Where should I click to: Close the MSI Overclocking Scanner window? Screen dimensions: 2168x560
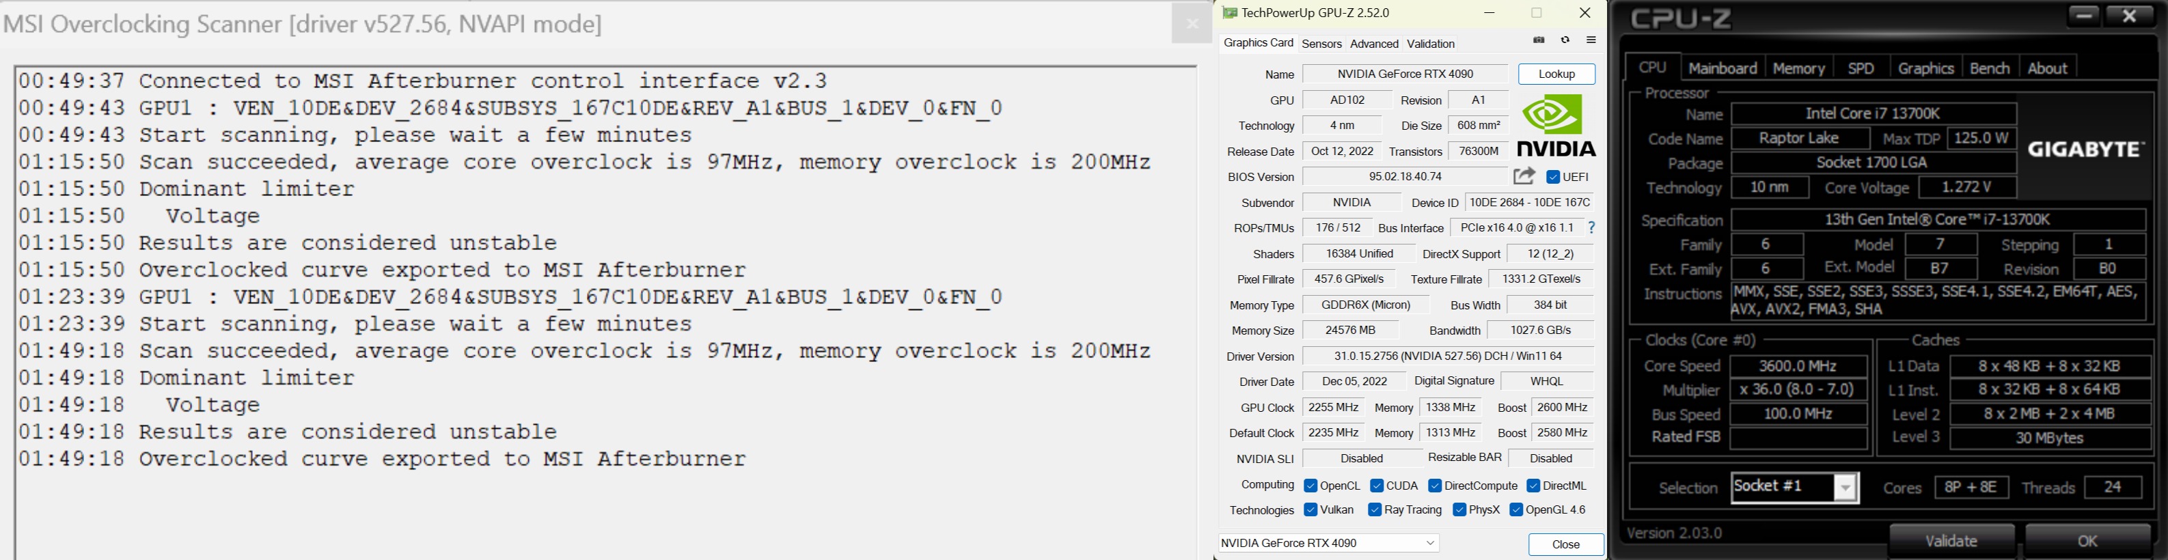tap(1192, 23)
